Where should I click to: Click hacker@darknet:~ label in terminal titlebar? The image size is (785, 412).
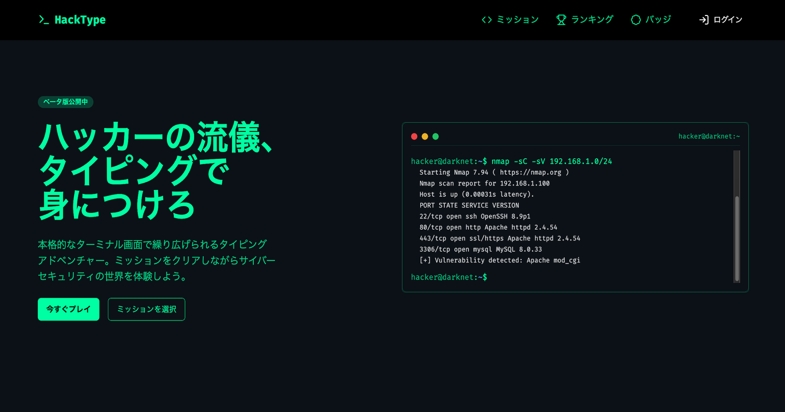[709, 136]
